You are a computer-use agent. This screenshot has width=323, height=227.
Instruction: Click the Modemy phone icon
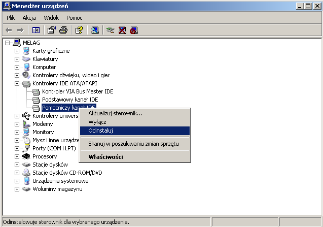(26, 124)
